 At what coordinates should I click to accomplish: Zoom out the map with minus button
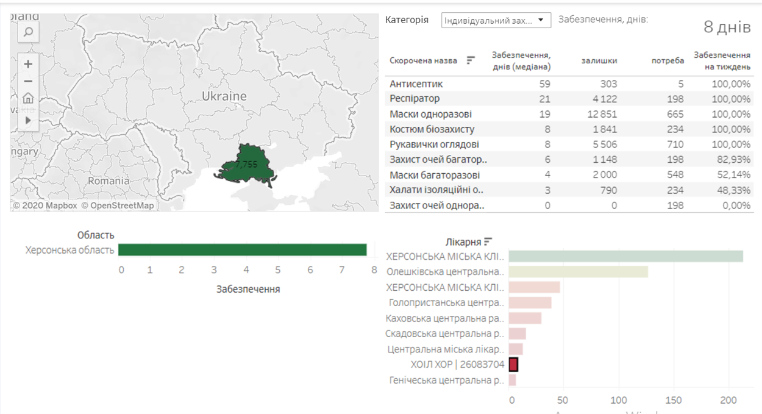point(28,81)
